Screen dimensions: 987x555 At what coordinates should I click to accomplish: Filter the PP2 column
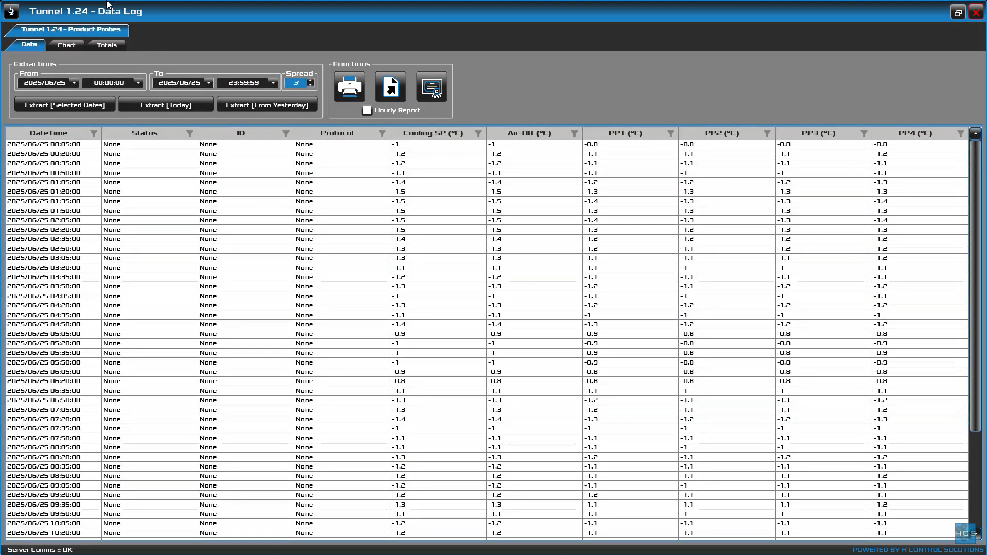click(767, 133)
